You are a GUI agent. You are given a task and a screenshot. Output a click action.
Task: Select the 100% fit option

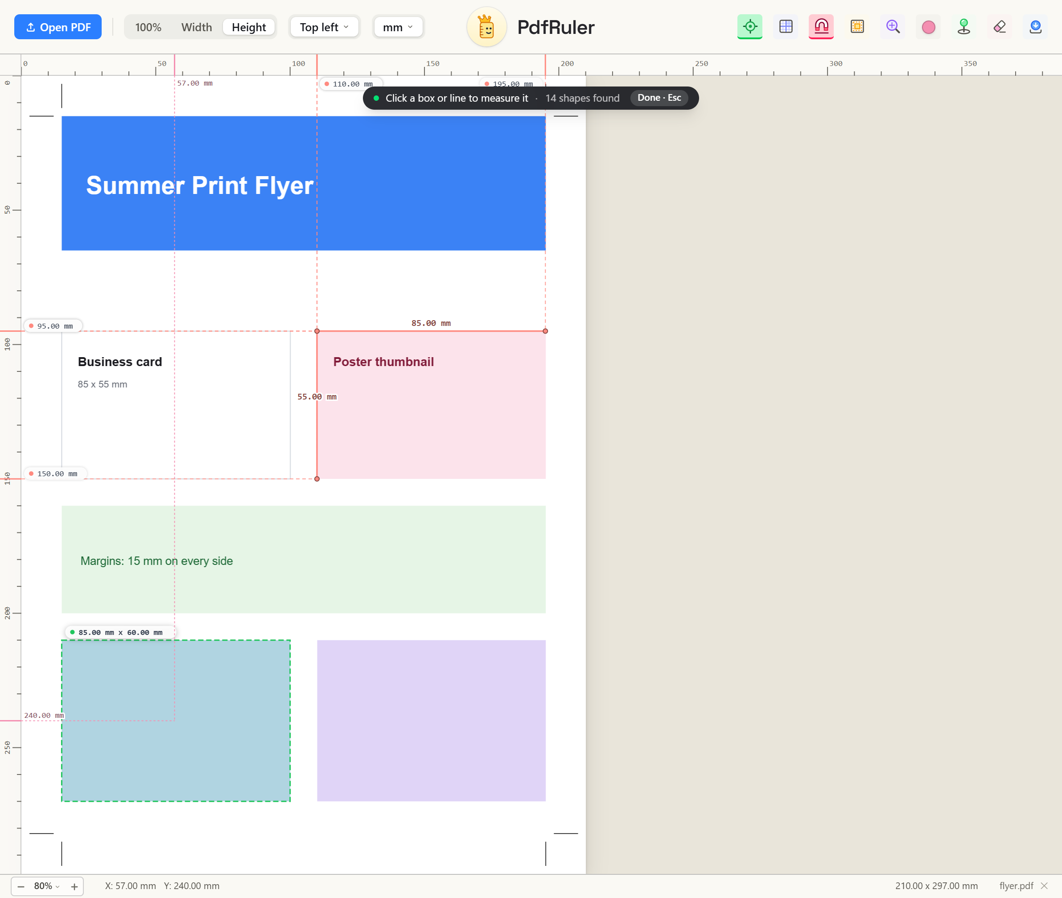point(148,27)
